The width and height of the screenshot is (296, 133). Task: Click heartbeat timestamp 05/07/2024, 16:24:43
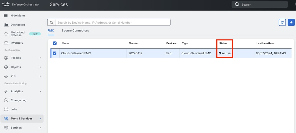tap(271, 53)
